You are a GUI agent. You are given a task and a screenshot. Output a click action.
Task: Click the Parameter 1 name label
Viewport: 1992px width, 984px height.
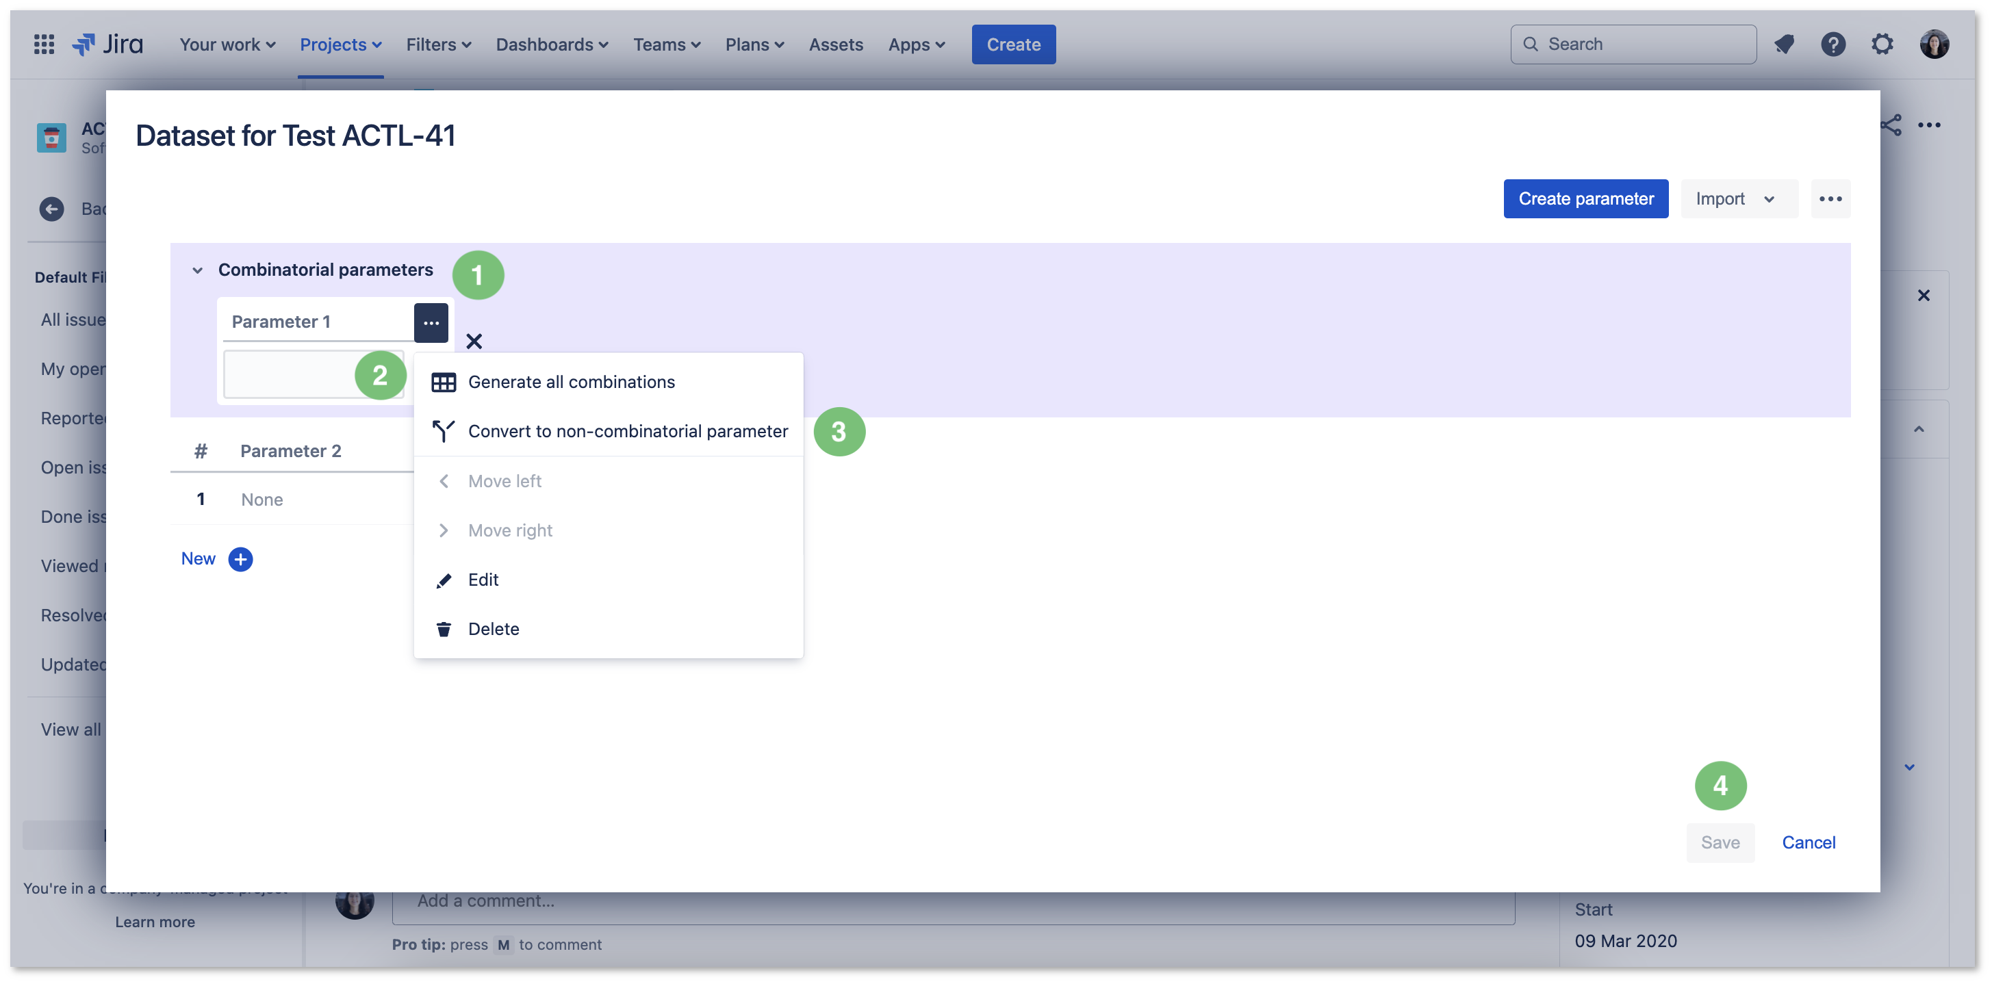[x=281, y=322]
